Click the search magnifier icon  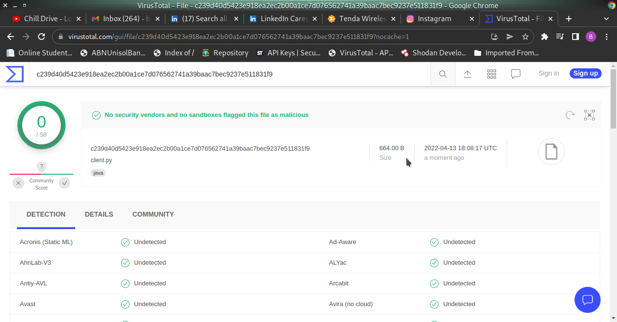pyautogui.click(x=443, y=74)
